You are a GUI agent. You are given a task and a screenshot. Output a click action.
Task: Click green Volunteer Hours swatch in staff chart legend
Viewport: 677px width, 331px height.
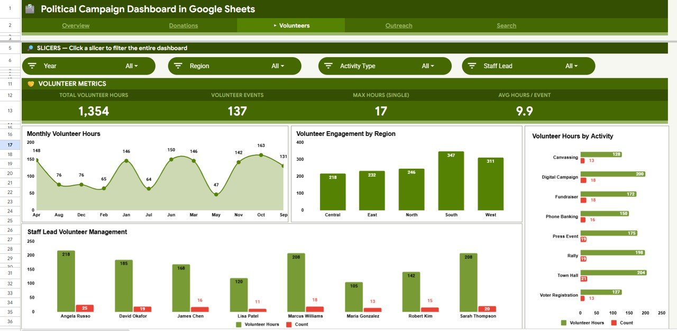point(239,324)
